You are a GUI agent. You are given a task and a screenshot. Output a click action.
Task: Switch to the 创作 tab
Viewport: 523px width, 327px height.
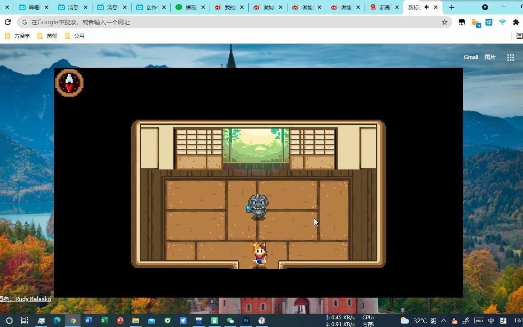pos(151,7)
